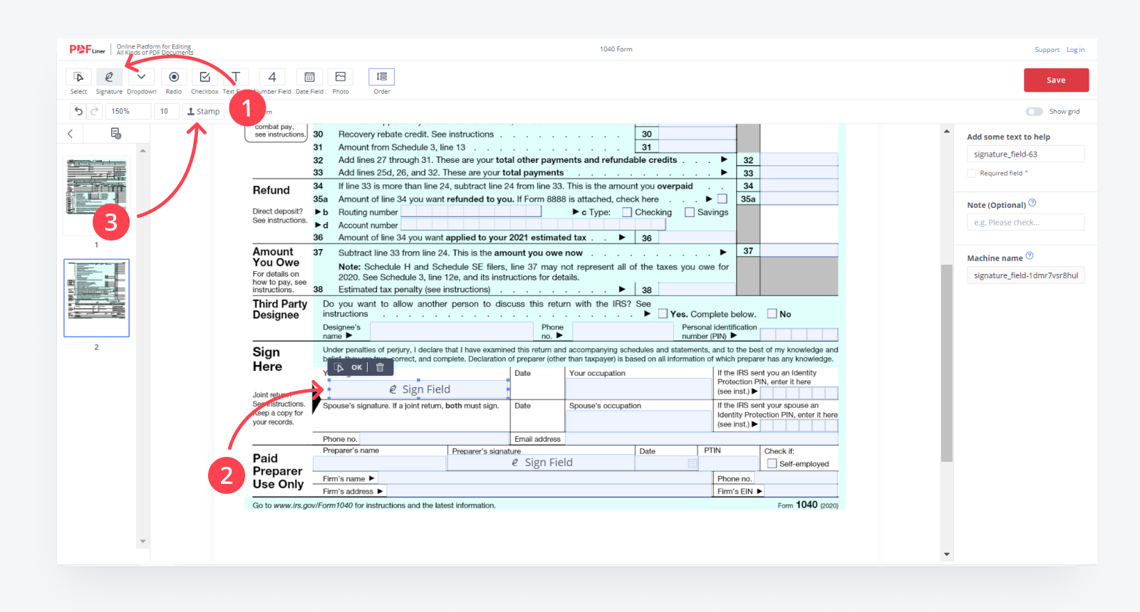Click the Account number field
This screenshot has width=1140, height=612.
point(533,225)
